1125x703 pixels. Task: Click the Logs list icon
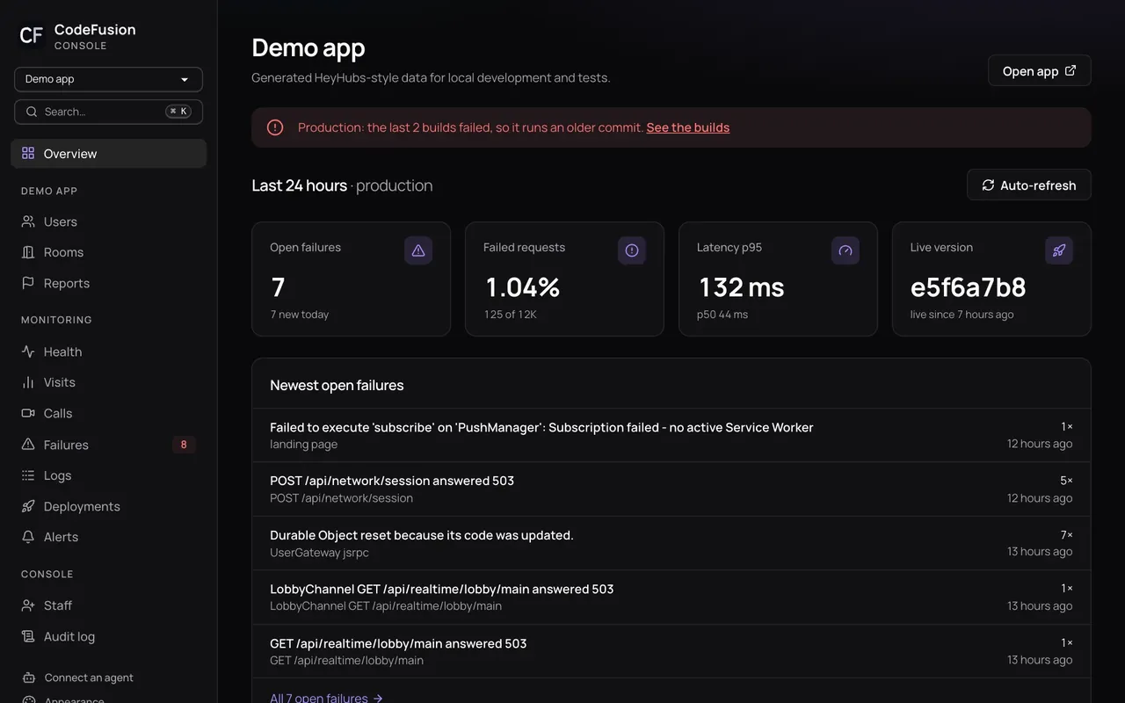[x=28, y=475]
